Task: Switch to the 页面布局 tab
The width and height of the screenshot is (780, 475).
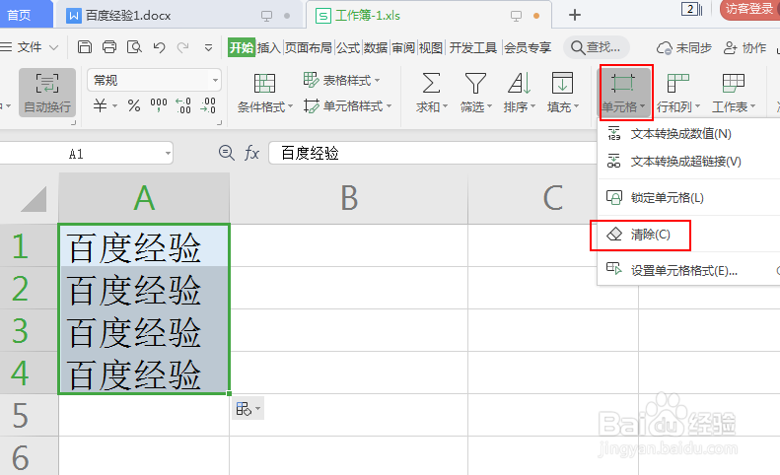Action: 309,47
